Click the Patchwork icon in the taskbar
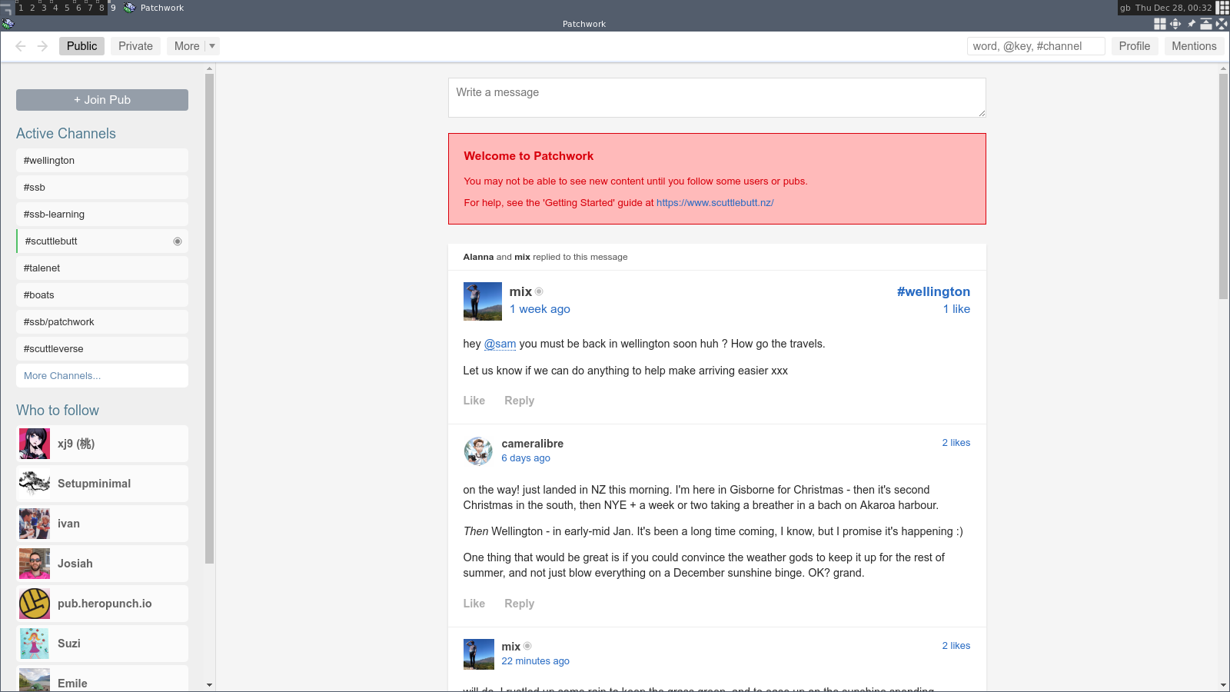The image size is (1230, 692). 129,8
